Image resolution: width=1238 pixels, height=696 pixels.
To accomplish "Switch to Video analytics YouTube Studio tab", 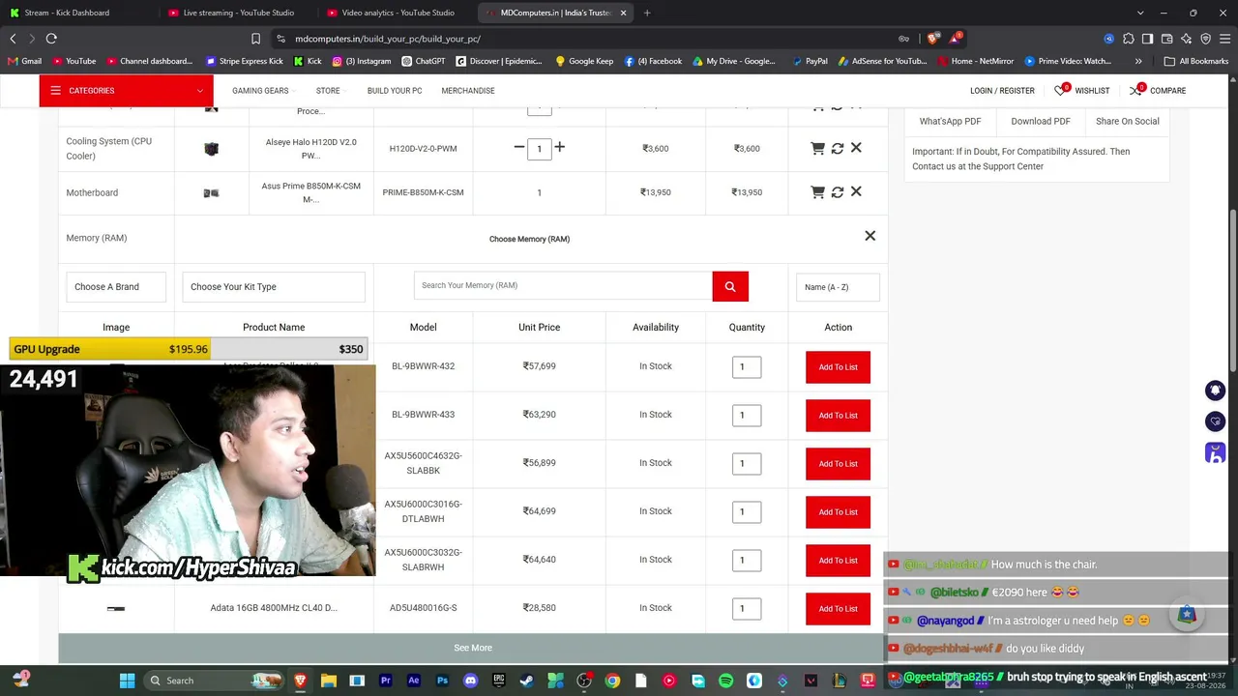I will 398,13.
